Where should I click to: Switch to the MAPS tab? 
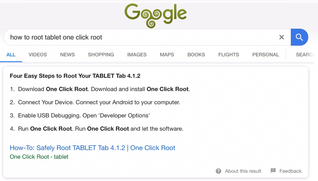(x=167, y=54)
